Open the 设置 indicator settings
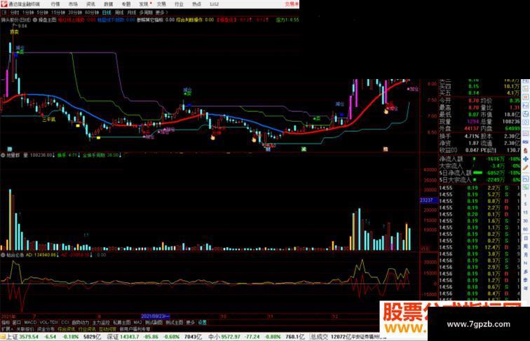This screenshot has height=341, width=530. 202,323
